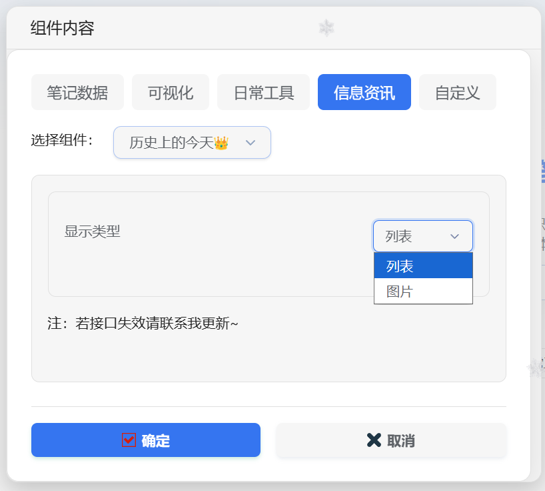Open the 日常工具 tab

264,93
